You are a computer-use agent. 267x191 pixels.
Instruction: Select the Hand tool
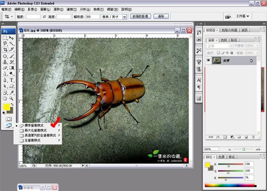tap(5, 98)
